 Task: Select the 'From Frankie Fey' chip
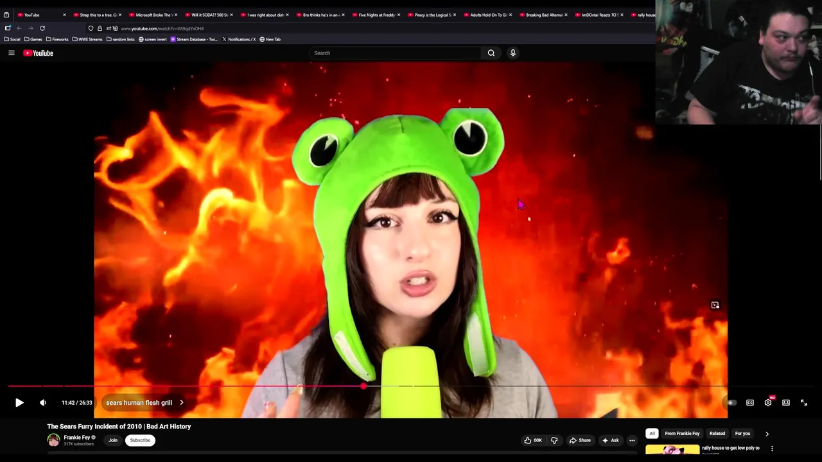click(x=682, y=434)
